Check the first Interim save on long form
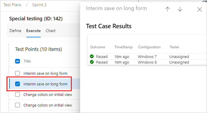Screen dimensions: 207x113 (17, 73)
